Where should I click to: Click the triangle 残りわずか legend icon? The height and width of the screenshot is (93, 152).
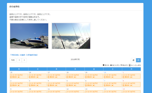click(111, 65)
